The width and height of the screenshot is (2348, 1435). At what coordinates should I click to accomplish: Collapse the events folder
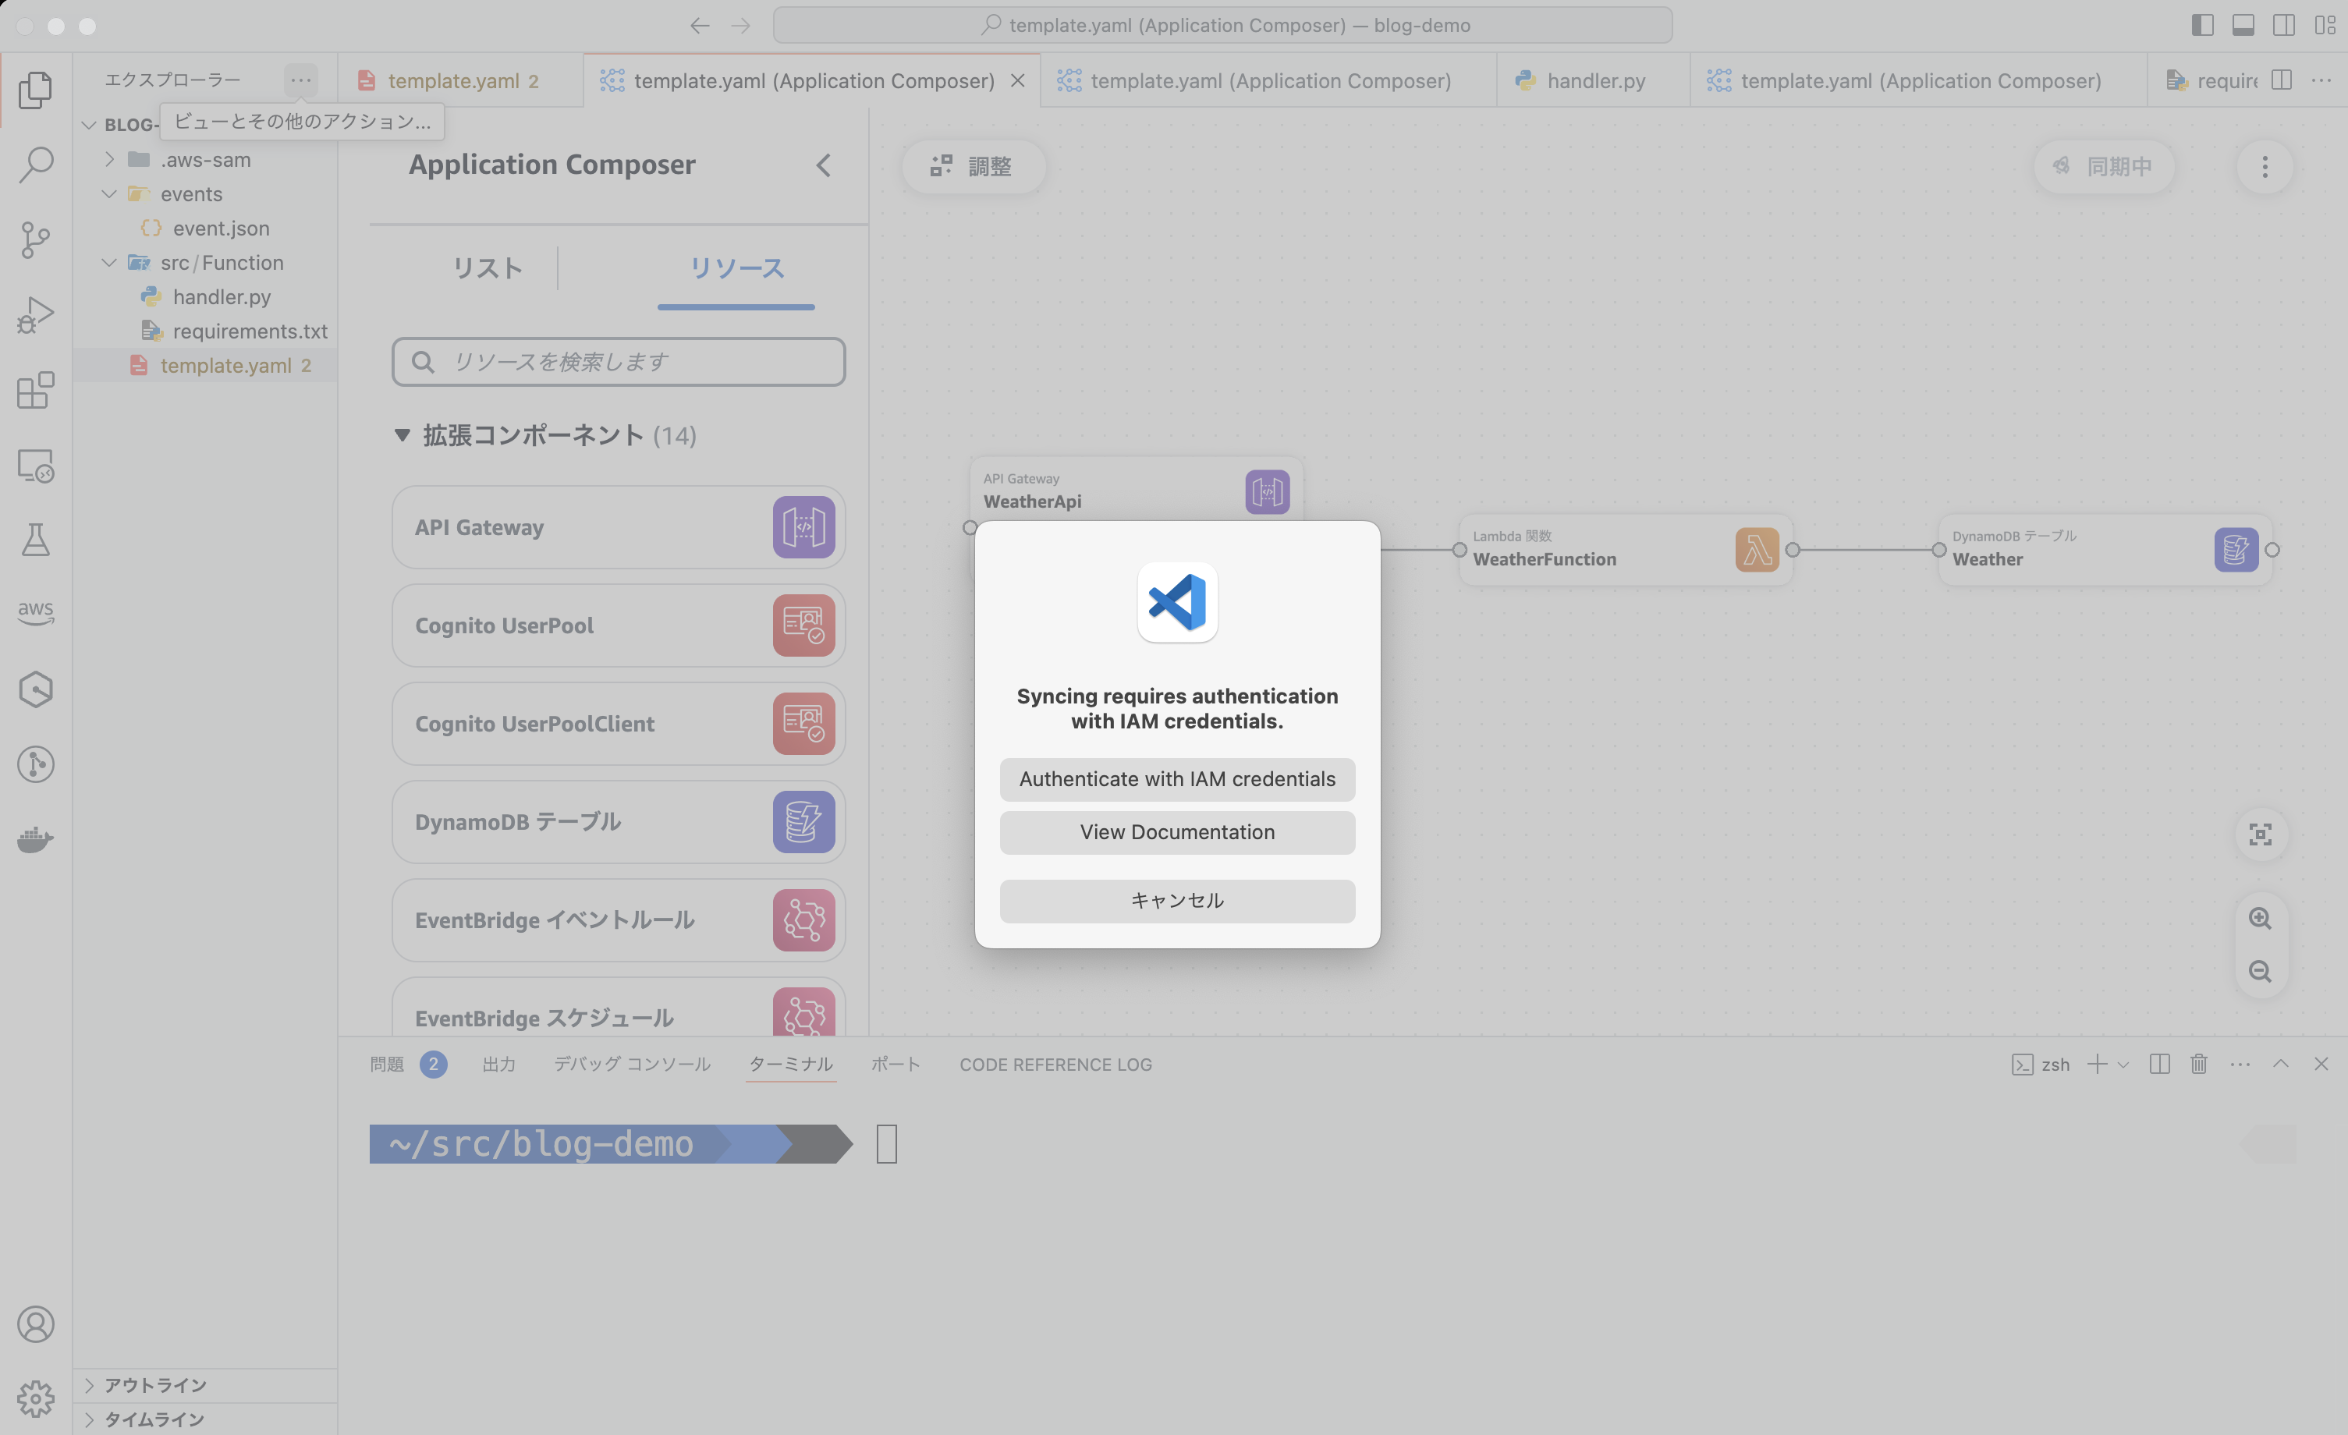(109, 193)
